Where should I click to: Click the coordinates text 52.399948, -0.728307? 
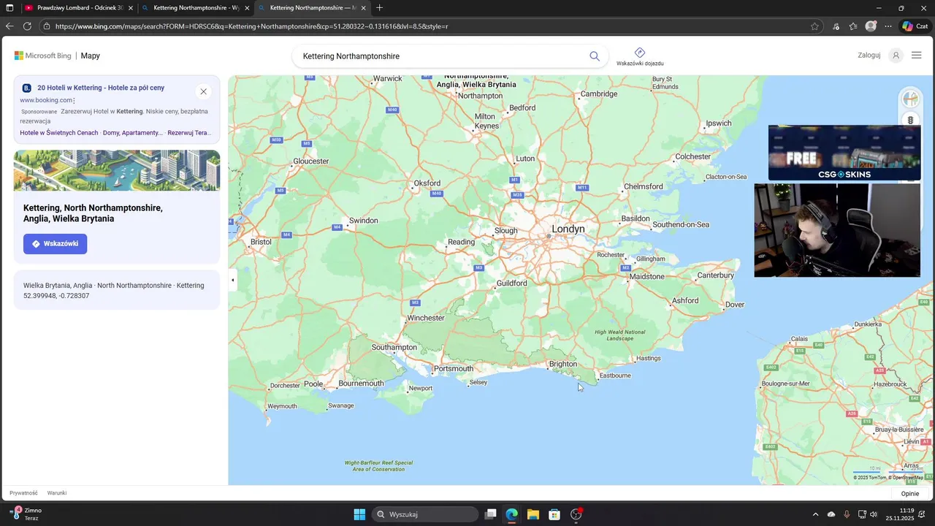(x=56, y=296)
